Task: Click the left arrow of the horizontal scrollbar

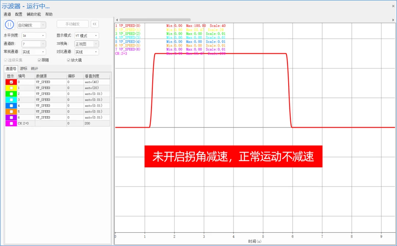Action: [x=117, y=20]
